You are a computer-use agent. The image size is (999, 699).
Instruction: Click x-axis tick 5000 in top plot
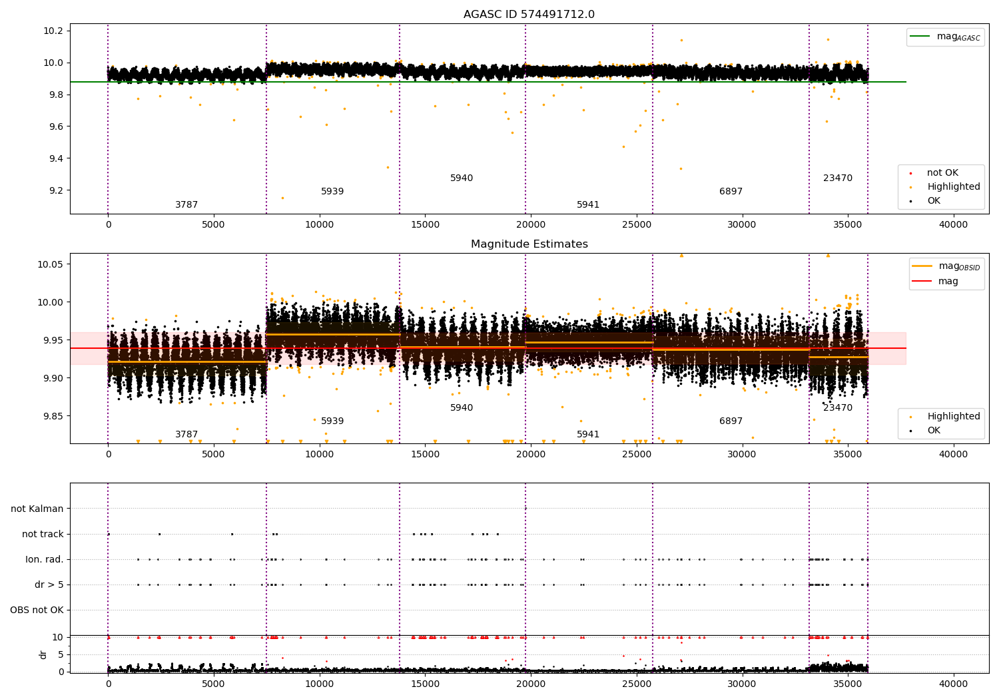tap(213, 224)
